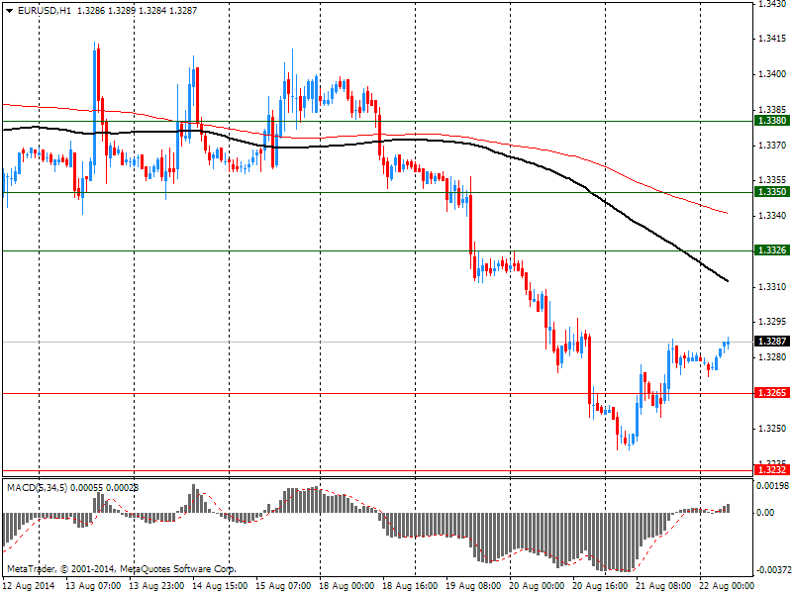This screenshot has width=792, height=594.
Task: Click the black 1.3287 current price tag
Action: [771, 342]
